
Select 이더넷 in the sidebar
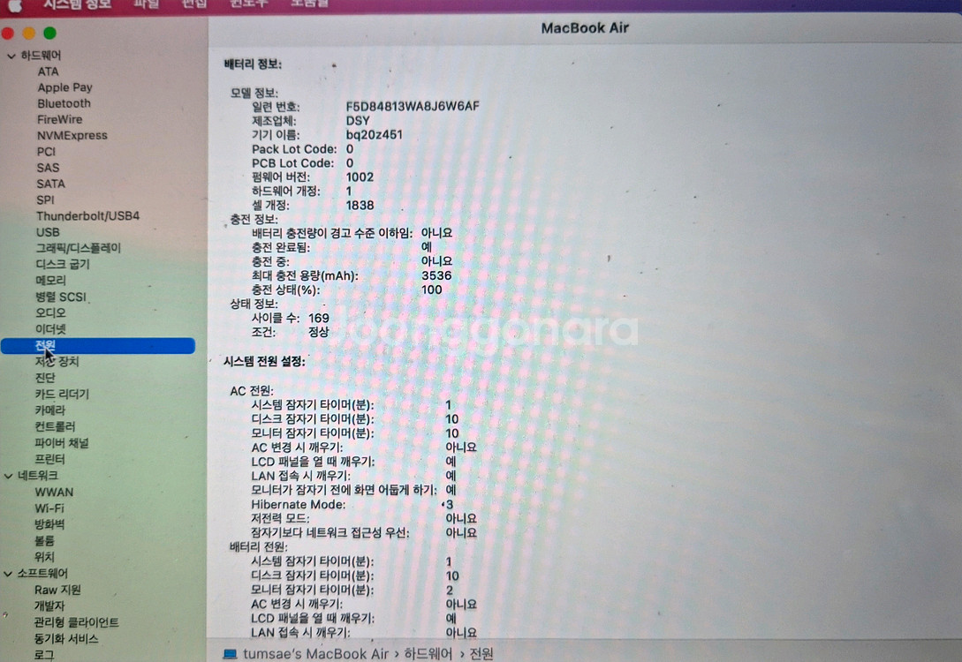(50, 329)
